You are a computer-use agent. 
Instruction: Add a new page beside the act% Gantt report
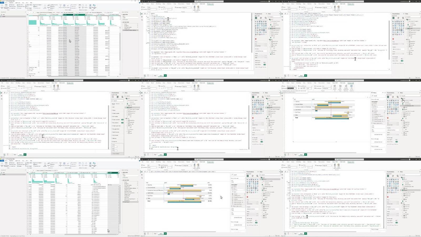(165, 233)
